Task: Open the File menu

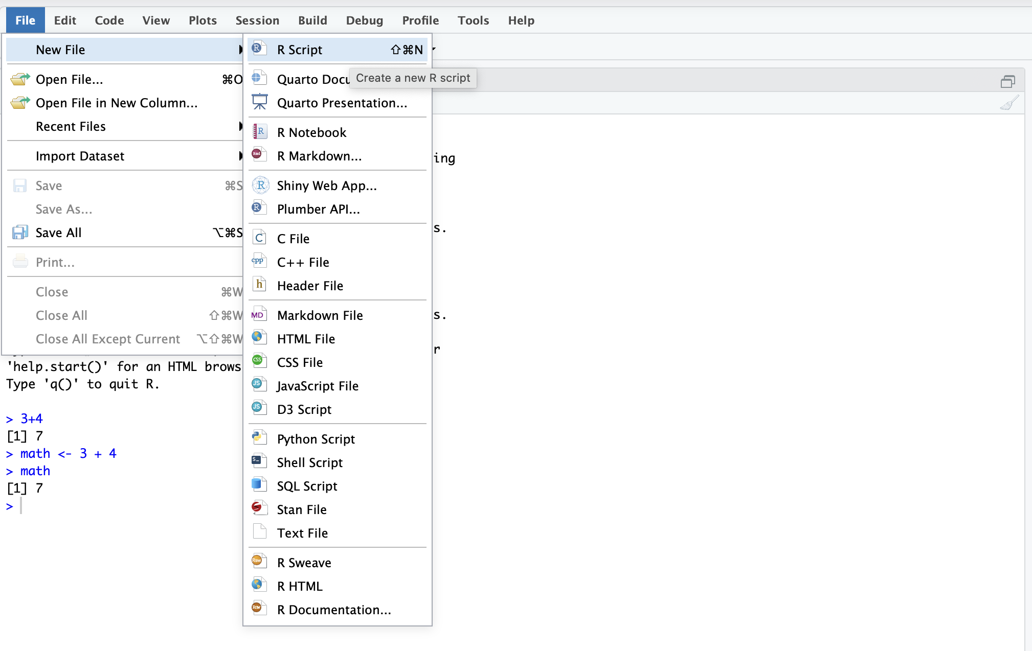Action: click(x=25, y=20)
